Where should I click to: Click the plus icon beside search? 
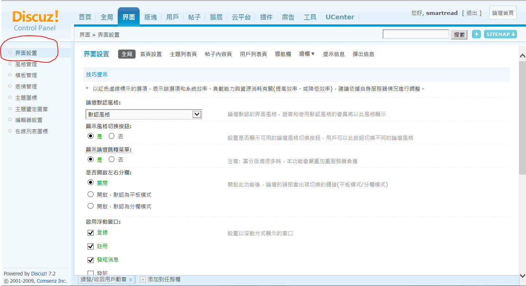[476, 34]
